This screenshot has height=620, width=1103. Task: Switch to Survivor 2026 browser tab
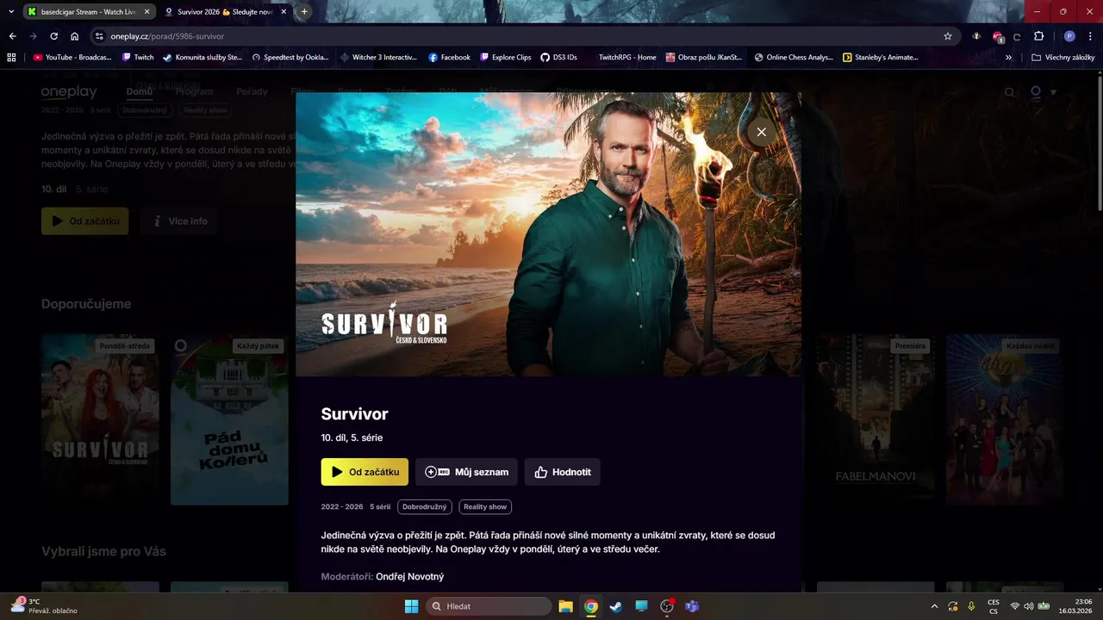pos(225,12)
